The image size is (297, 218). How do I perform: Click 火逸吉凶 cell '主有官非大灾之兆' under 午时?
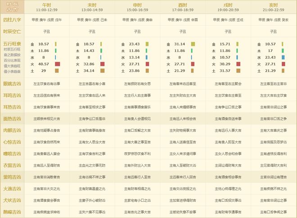47,189
